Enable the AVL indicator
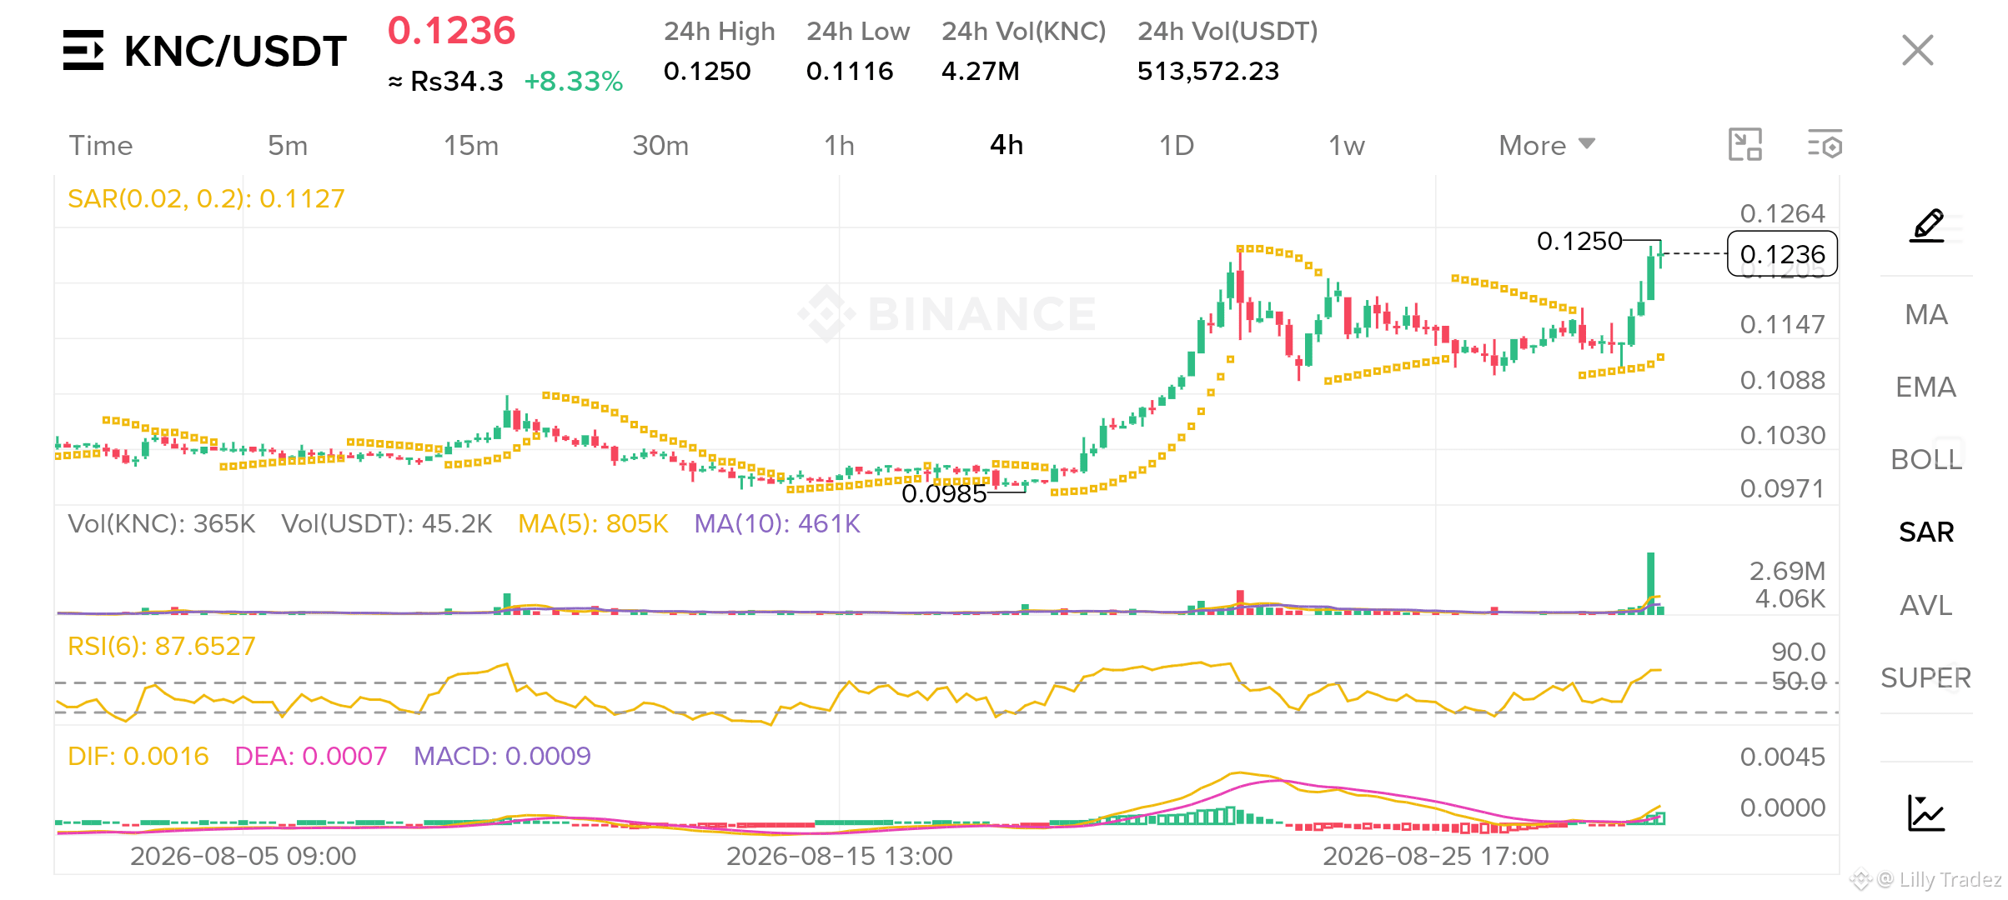The height and width of the screenshot is (900, 2008). (x=1926, y=605)
